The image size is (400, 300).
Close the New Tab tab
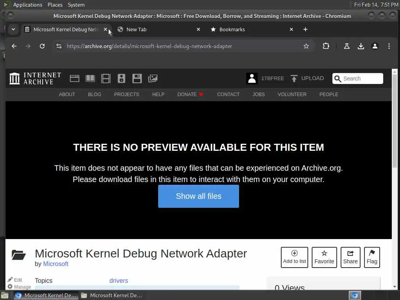coord(198,29)
